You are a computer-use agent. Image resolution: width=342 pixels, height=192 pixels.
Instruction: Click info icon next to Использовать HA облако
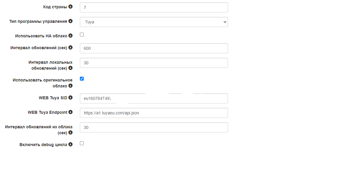click(70, 36)
